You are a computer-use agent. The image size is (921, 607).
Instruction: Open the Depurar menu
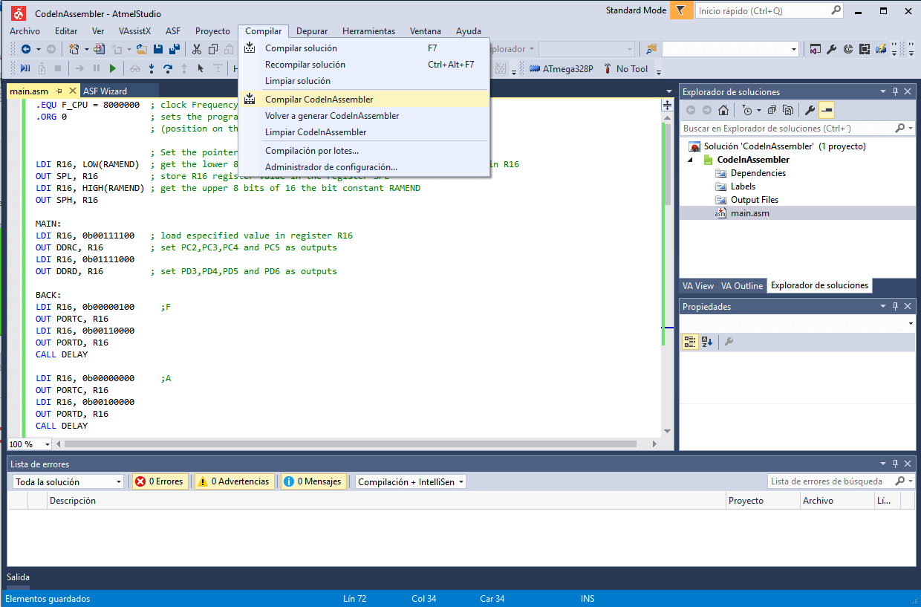312,31
